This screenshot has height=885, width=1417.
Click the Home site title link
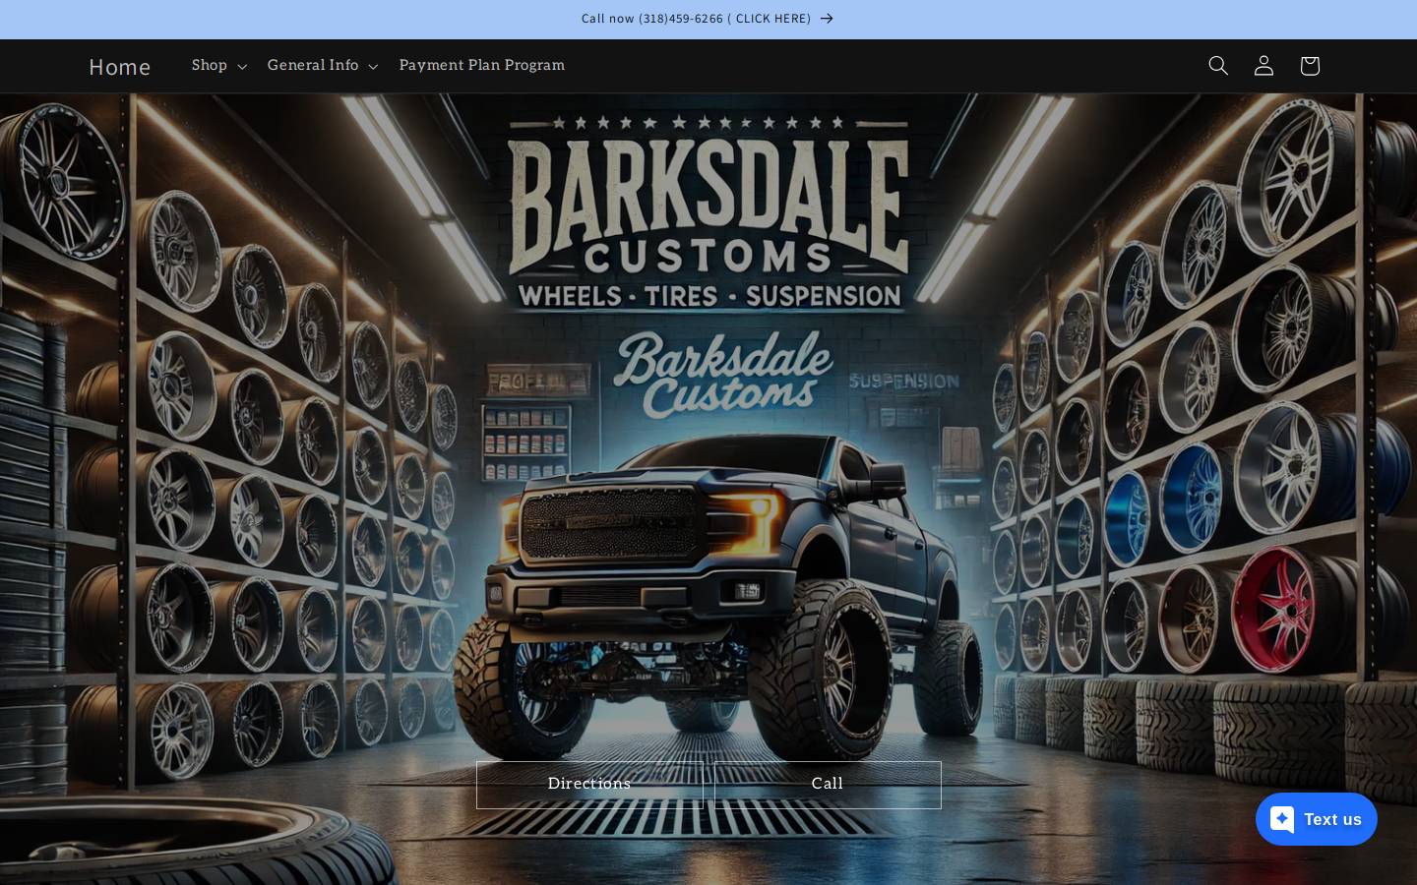click(120, 67)
